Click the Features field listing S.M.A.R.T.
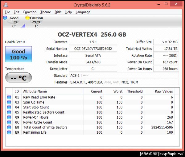185x157 pixels. click(124, 82)
